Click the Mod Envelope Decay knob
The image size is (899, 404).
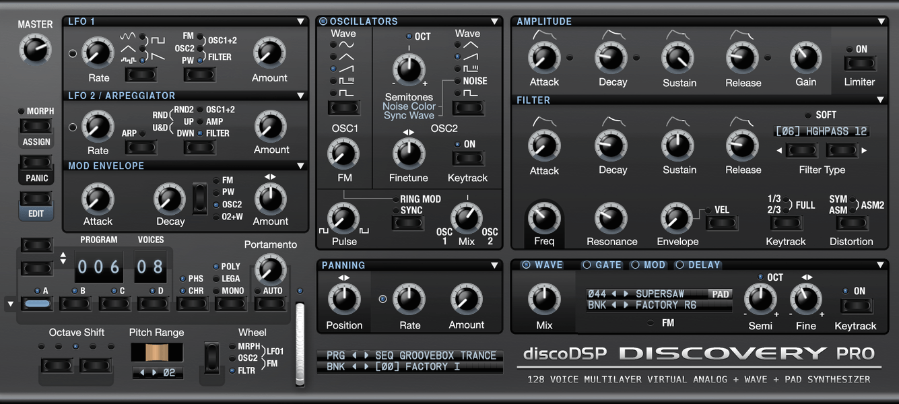170,199
